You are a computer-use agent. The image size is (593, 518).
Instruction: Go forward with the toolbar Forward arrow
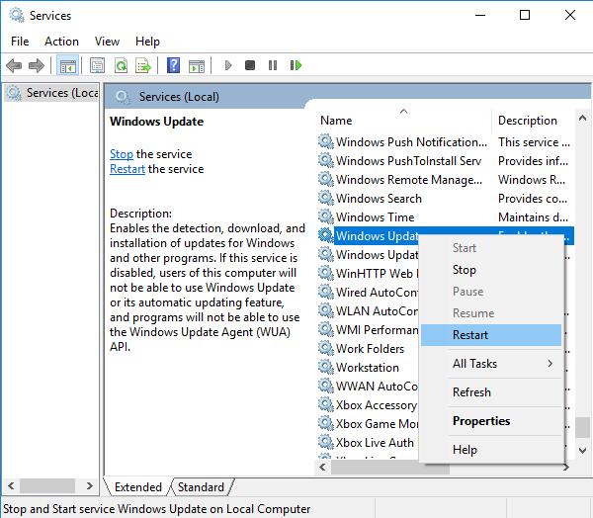tap(37, 66)
